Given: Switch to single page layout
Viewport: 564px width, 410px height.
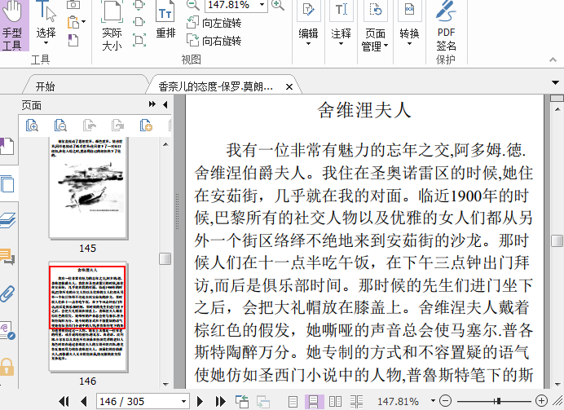Looking at the screenshot, I should point(293,401).
